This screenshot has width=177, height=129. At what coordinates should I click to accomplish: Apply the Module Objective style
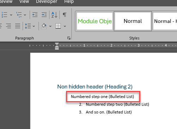(95, 21)
